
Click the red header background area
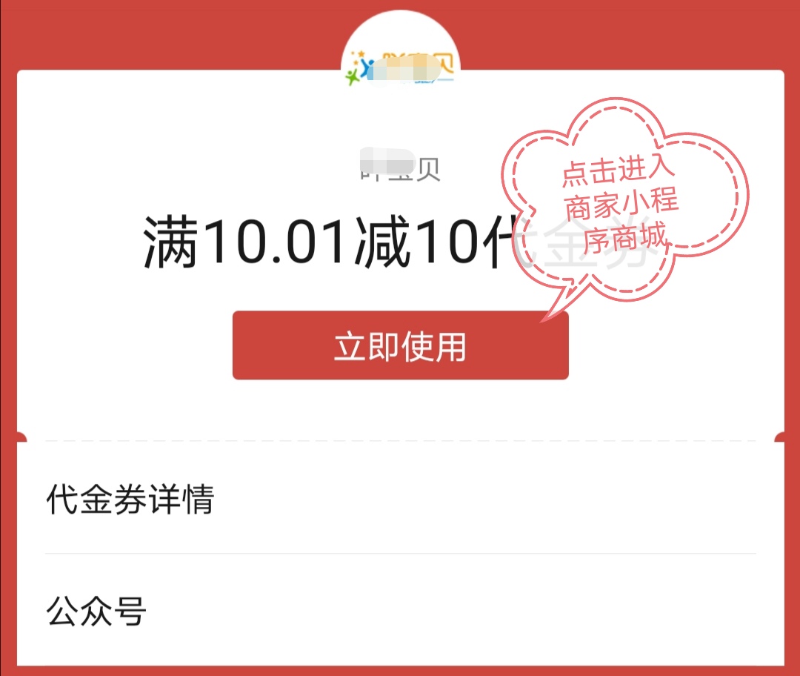tap(153, 33)
